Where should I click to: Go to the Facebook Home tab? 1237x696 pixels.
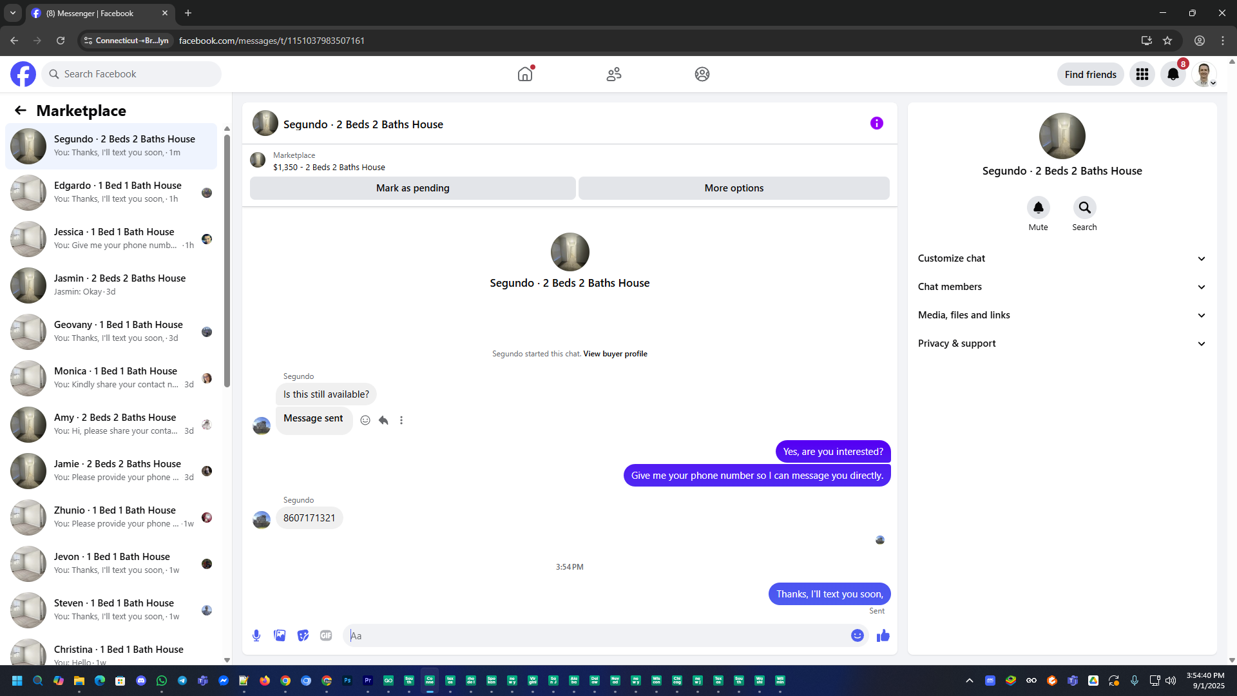pyautogui.click(x=525, y=74)
